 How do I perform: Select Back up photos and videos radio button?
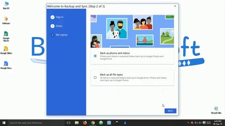point(95,56)
